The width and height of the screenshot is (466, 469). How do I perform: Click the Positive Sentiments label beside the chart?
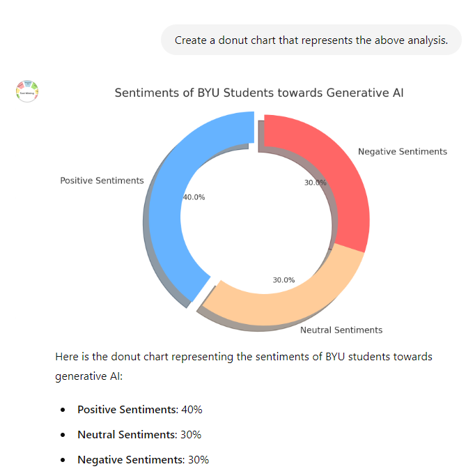coord(102,180)
